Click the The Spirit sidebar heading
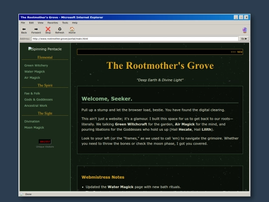269x202 pixels. (45, 85)
